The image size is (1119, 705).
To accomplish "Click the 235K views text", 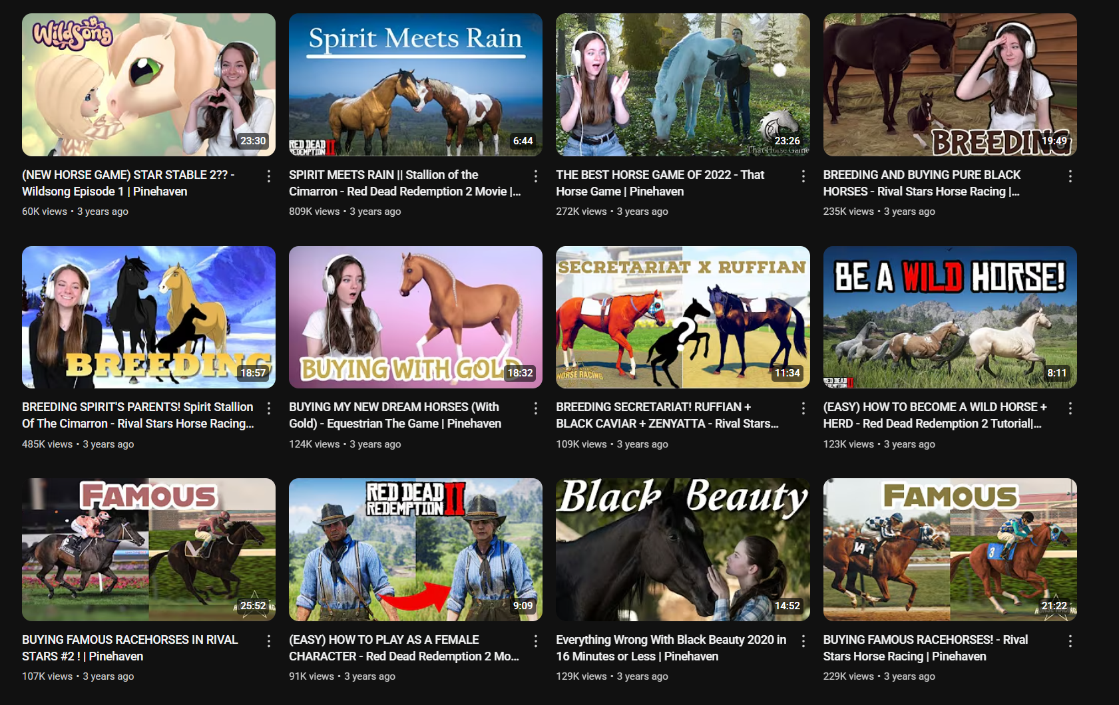I will [849, 211].
